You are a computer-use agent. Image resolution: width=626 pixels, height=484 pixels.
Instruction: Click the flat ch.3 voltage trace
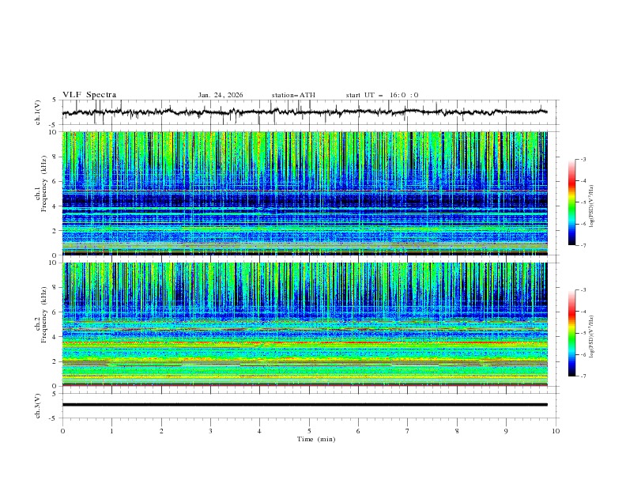click(x=305, y=405)
